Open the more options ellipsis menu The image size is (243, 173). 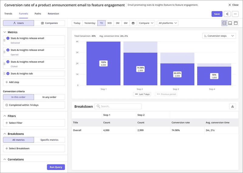pyautogui.click(x=235, y=14)
